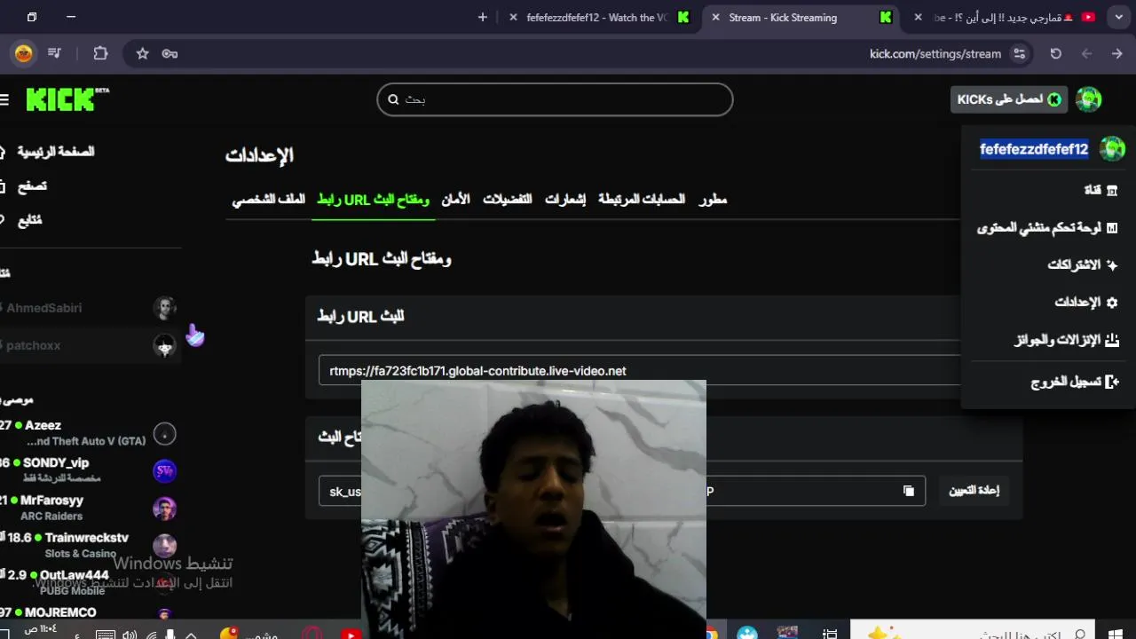
Task: Switch to الملف الشخصي settings tab
Action: [269, 200]
